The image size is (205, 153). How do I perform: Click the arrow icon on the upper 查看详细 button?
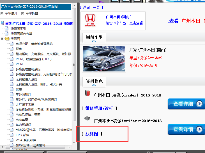pos(199,104)
